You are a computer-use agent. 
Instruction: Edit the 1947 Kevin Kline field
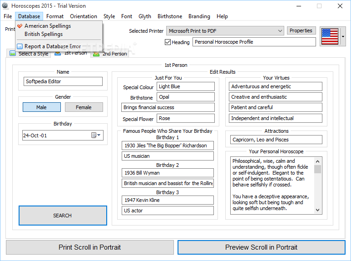[x=168, y=200]
